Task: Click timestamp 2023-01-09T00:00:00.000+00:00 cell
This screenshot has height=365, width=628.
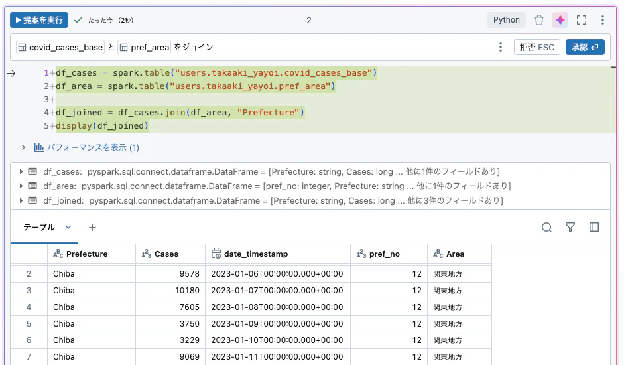Action: pos(277,324)
